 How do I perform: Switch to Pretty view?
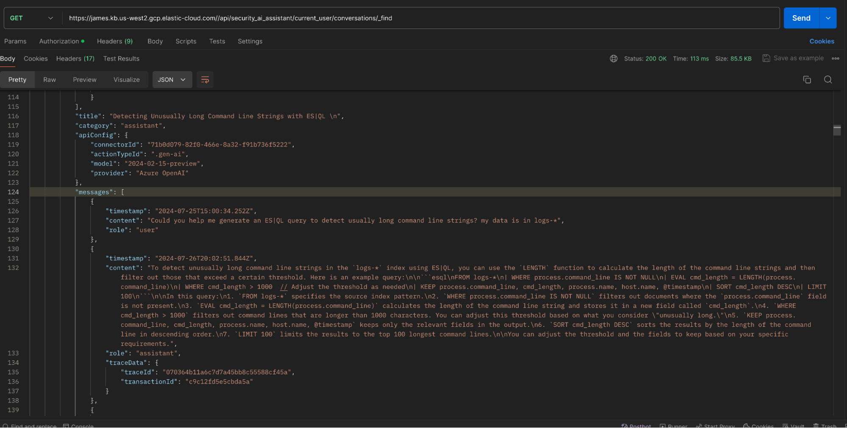[17, 80]
